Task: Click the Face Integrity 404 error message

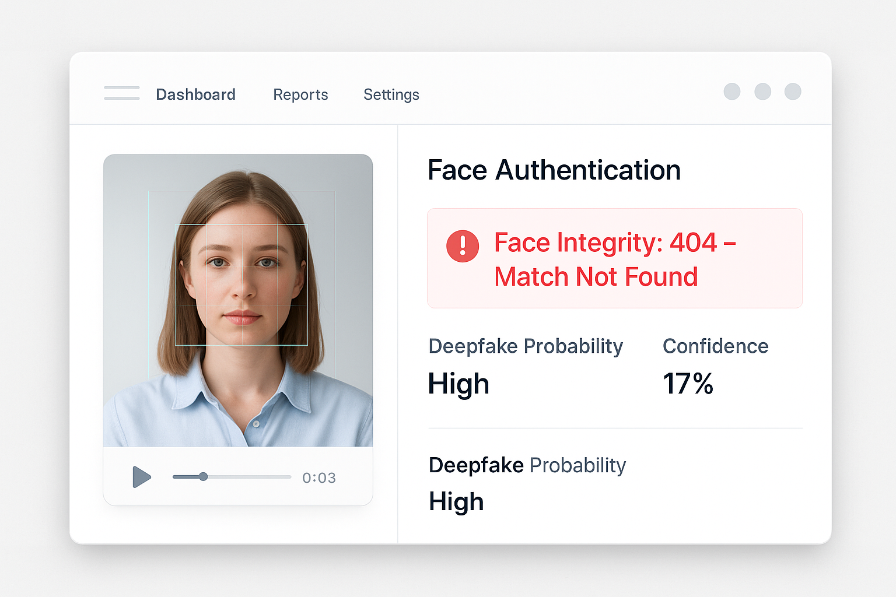Action: (614, 259)
